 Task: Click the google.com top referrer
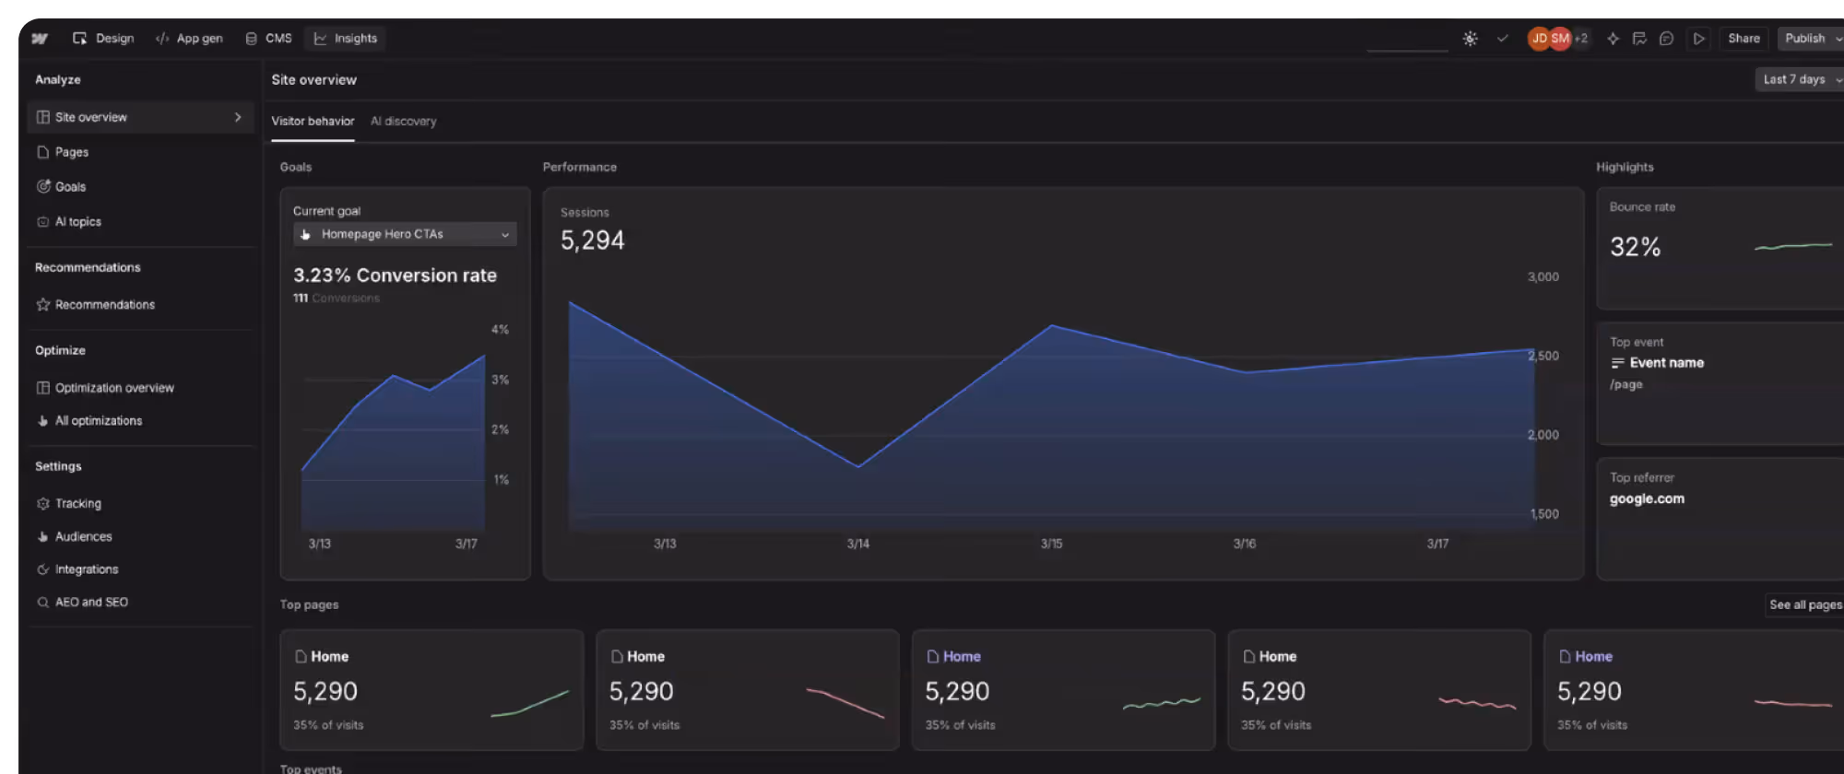1647,498
